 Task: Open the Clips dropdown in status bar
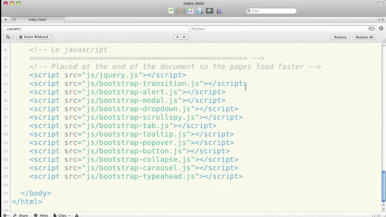(x=62, y=215)
